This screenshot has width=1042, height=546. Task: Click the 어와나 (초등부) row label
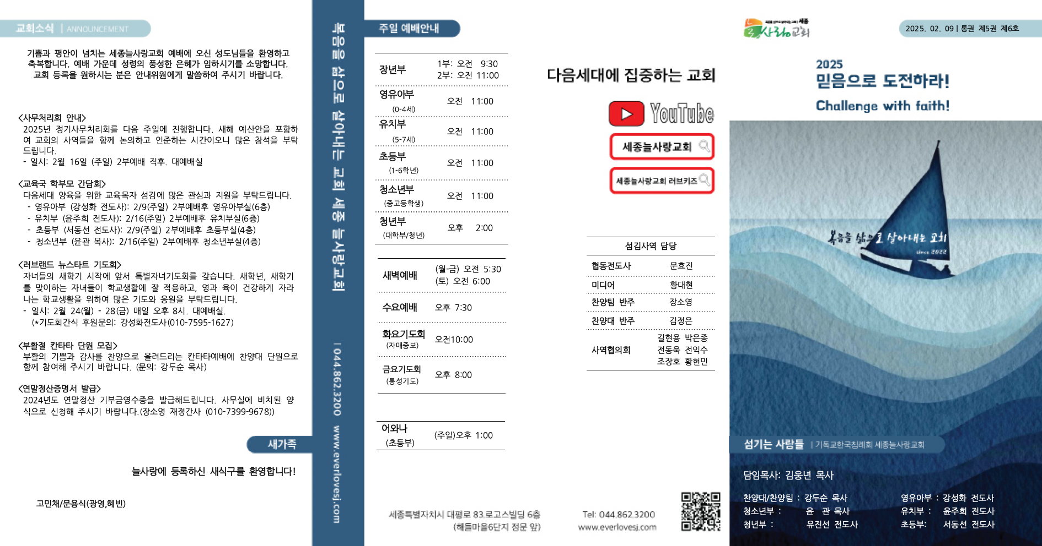click(397, 435)
